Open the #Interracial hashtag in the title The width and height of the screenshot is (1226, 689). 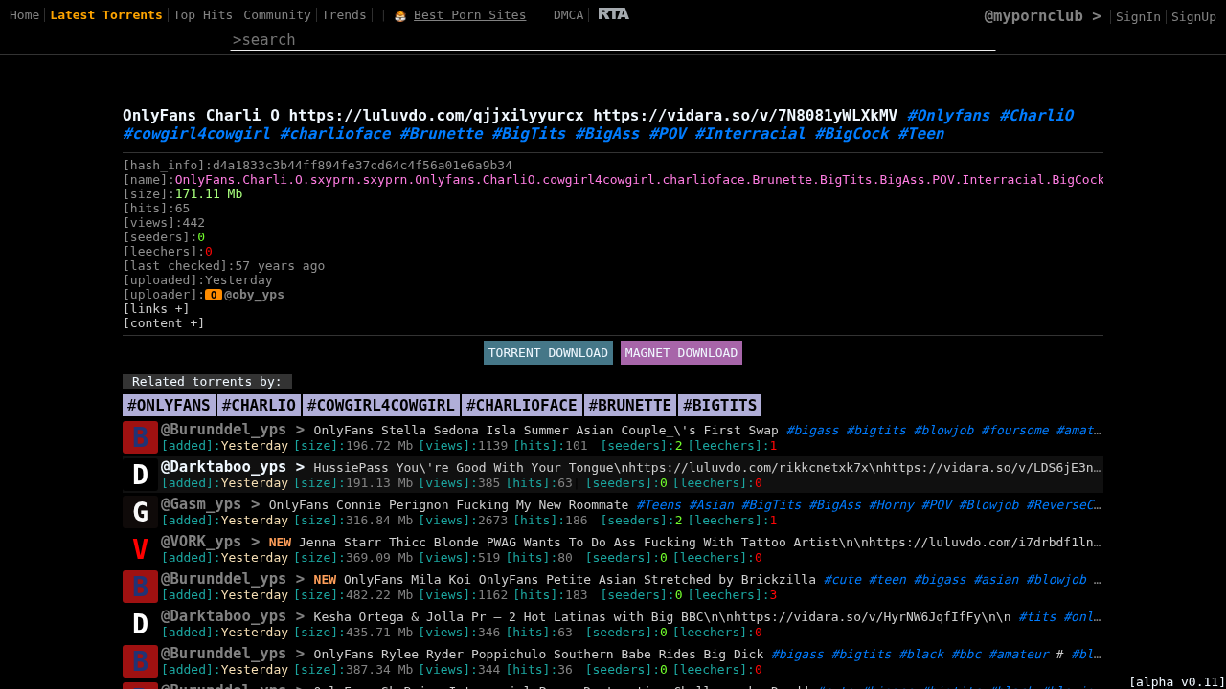tap(750, 134)
